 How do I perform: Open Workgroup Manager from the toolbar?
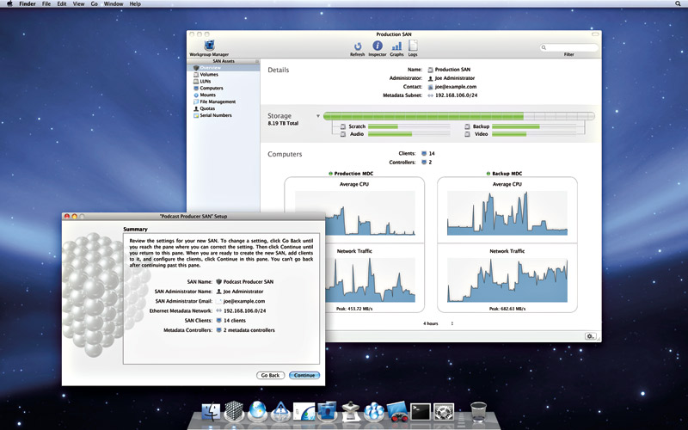tap(210, 46)
